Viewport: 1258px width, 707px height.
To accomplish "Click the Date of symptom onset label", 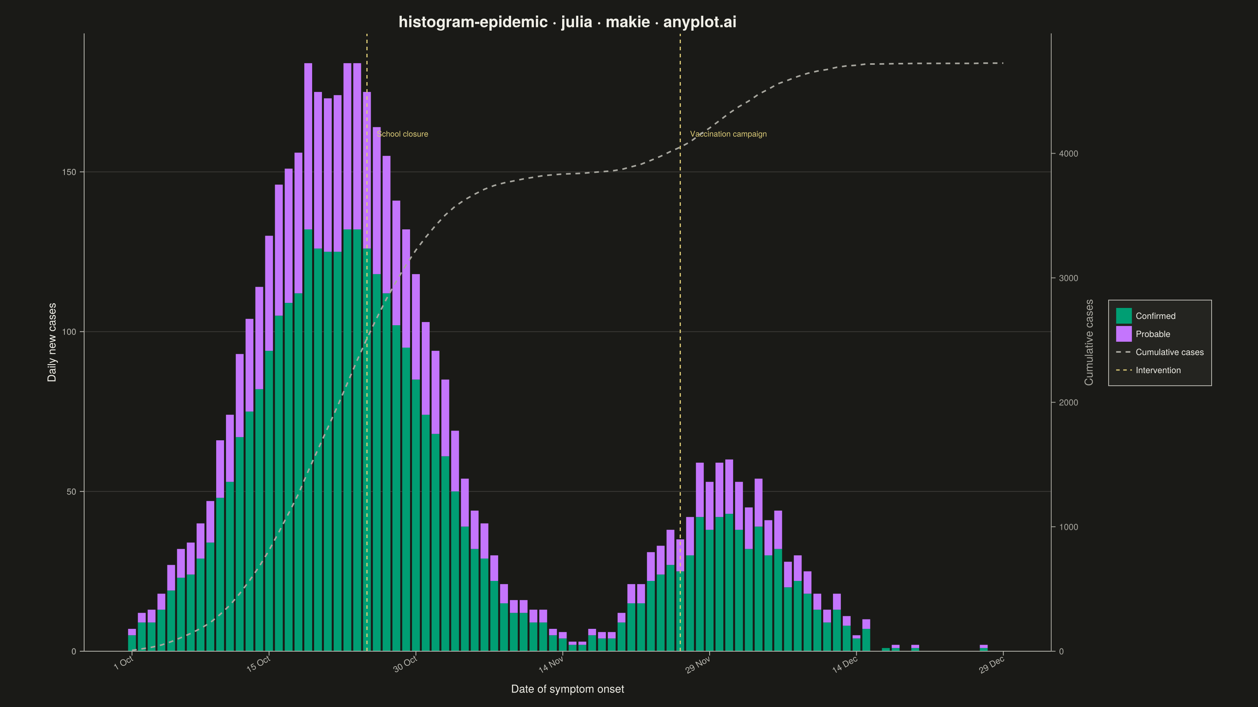I will tap(567, 689).
